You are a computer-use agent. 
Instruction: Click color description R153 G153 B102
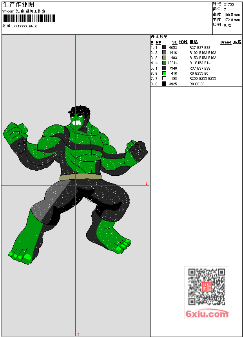click(203, 58)
